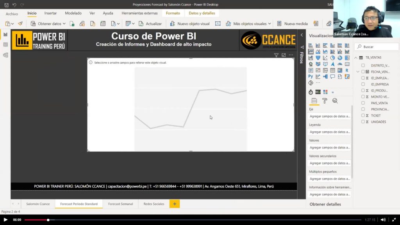Open the Format paint roller pane
This screenshot has height=225, width=400.
coord(325,101)
